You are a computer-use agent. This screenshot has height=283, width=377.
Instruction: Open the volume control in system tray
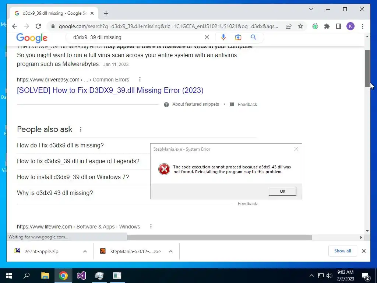(329, 276)
